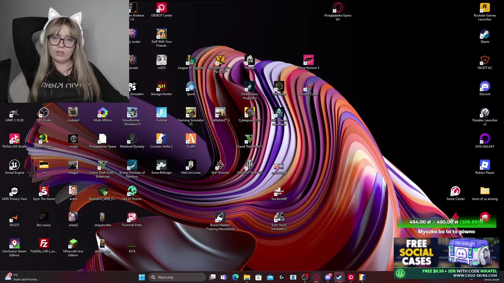Image resolution: width=504 pixels, height=283 pixels.
Task: Open JDownloader 2 desktop icon
Action: click(44, 141)
